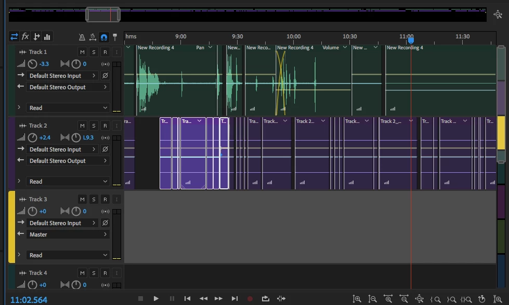Toggle global clip stretching icon
The height and width of the screenshot is (305, 509).
pyautogui.click(x=93, y=37)
